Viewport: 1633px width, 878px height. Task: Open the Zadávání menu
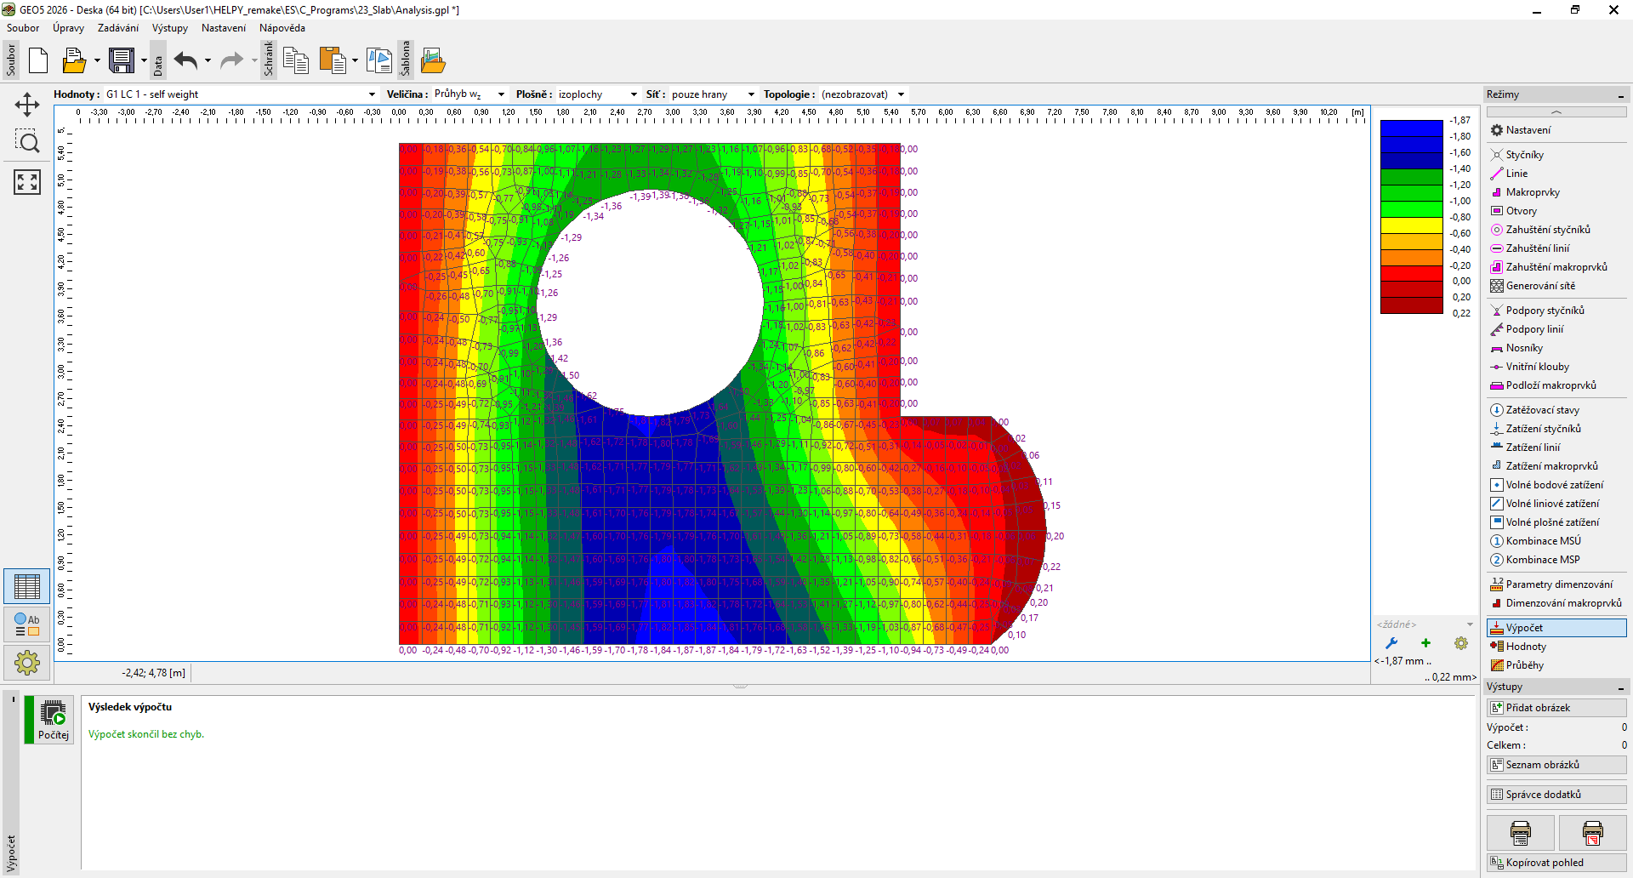[117, 28]
